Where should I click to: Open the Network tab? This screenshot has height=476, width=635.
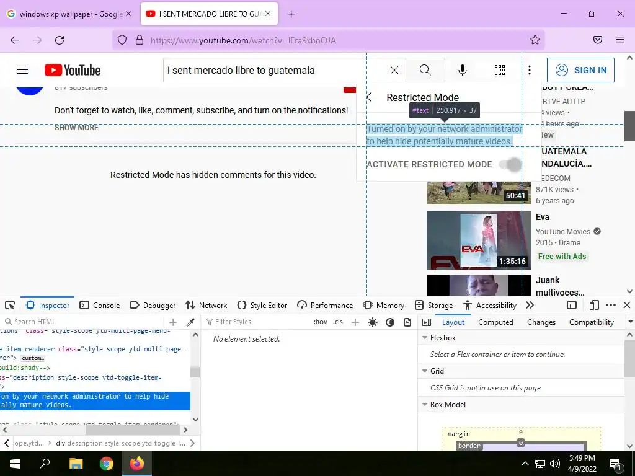pos(206,305)
